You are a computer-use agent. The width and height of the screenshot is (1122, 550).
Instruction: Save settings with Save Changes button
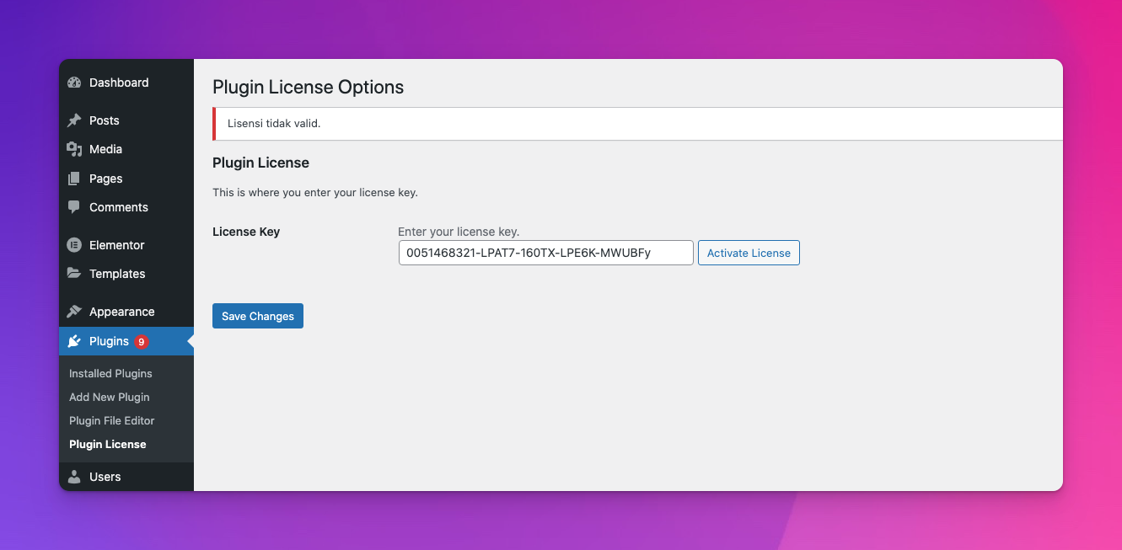coord(257,316)
